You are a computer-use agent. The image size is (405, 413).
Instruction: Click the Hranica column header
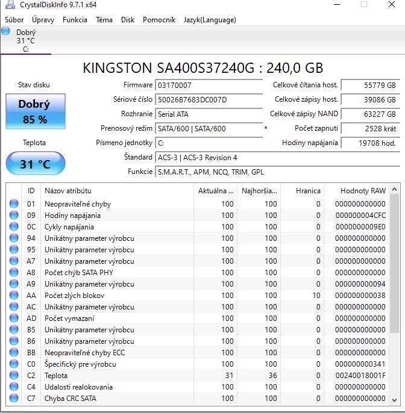[x=303, y=190]
